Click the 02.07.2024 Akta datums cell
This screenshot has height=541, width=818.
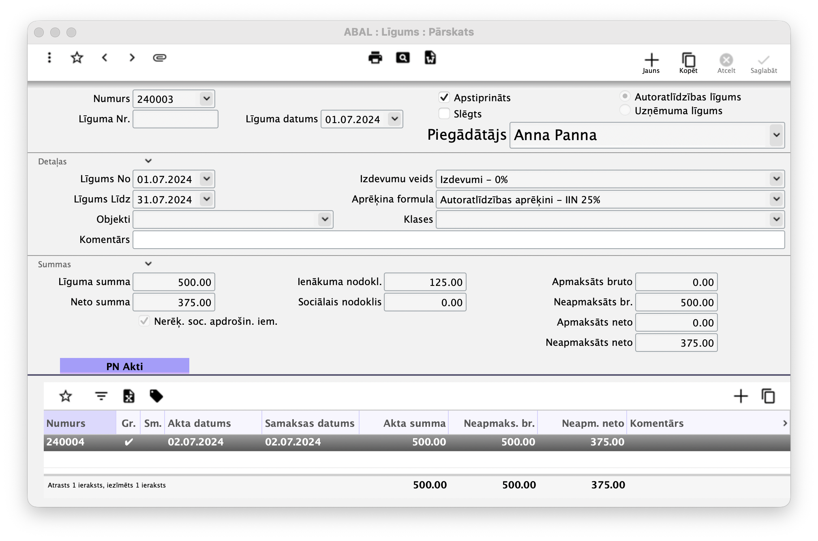pyautogui.click(x=196, y=442)
